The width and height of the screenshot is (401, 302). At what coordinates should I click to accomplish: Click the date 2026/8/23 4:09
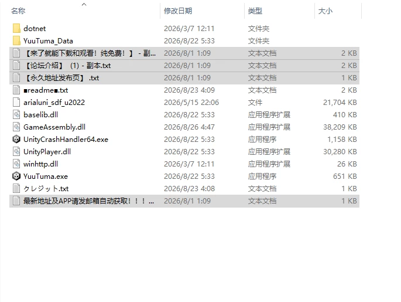pyautogui.click(x=189, y=90)
